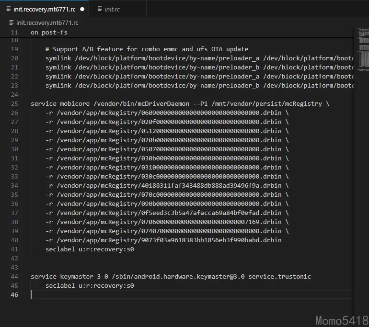
Task: Click line number 25 in the gutter
Action: pos(14,103)
